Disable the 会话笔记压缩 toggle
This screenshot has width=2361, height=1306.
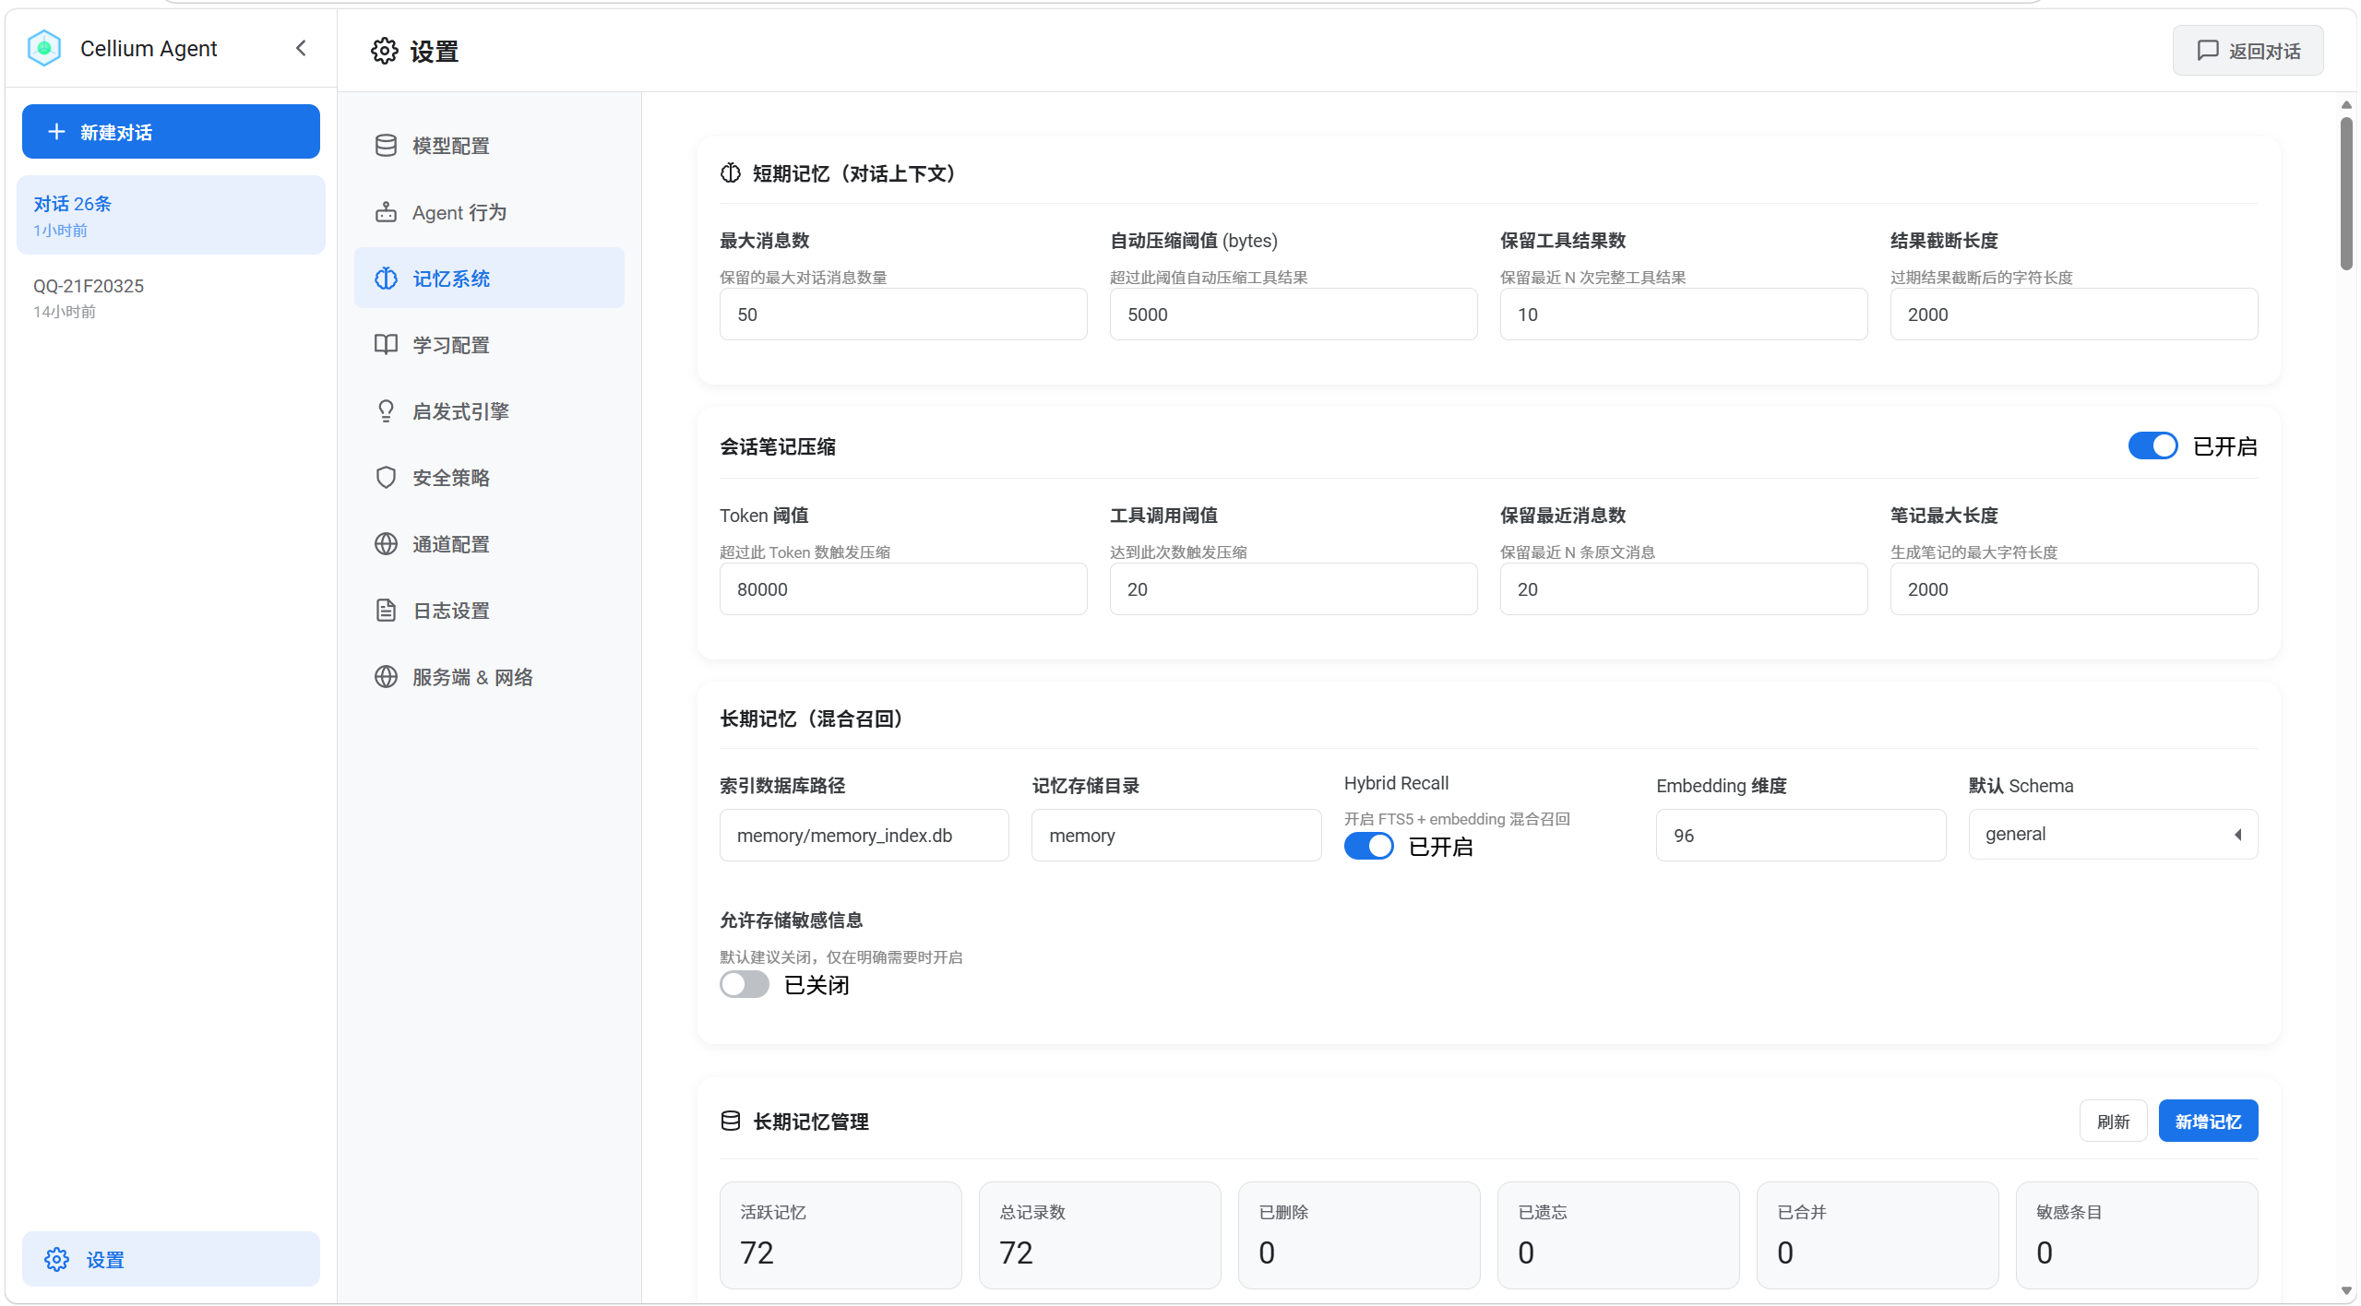[2152, 446]
